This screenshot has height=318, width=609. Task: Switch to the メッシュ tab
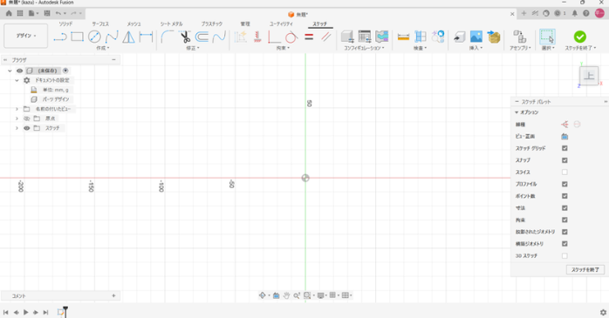click(134, 24)
